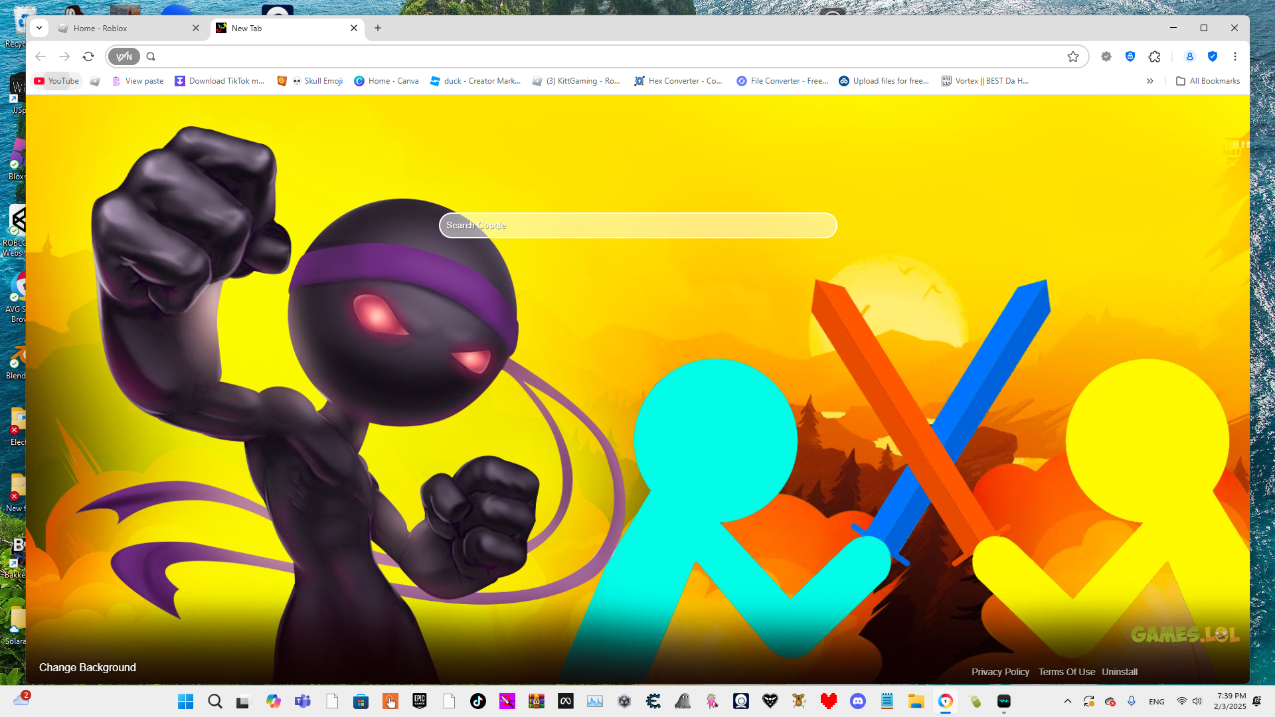Open the orange hand-pointer app on the taskbar
This screenshot has height=717, width=1275.
[x=390, y=701]
